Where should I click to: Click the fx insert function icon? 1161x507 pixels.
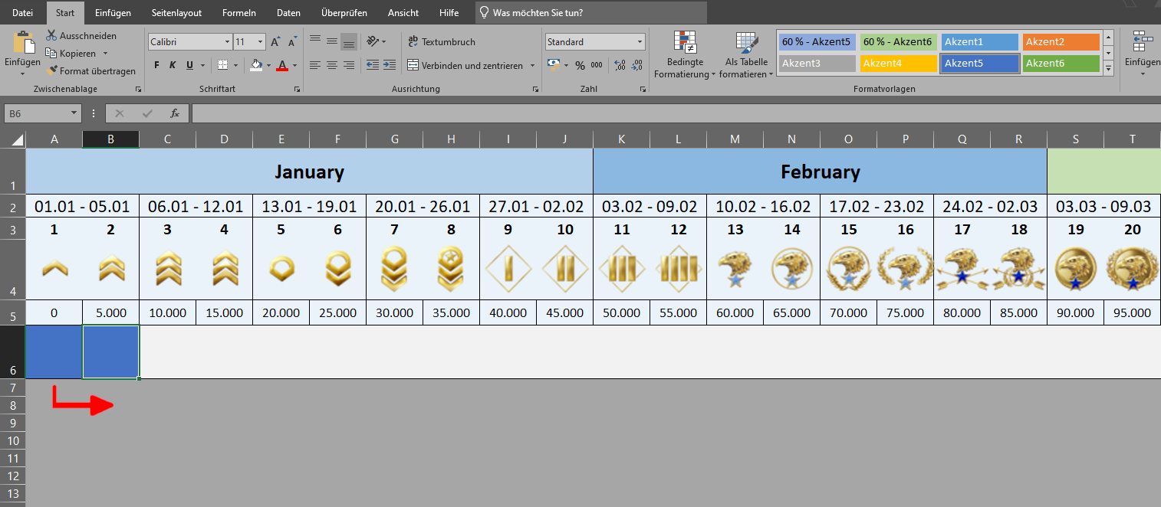click(175, 113)
